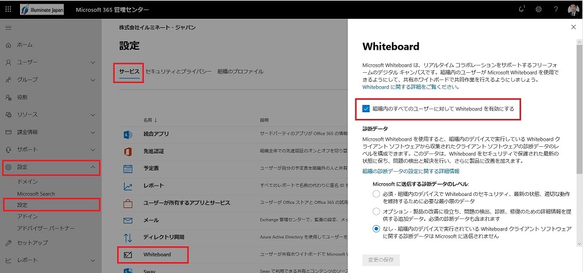Collapse the 設定 menu chevron
Image resolution: width=583 pixels, height=273 pixels.
click(x=93, y=167)
